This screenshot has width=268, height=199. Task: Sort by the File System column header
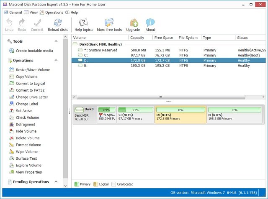[189, 38]
